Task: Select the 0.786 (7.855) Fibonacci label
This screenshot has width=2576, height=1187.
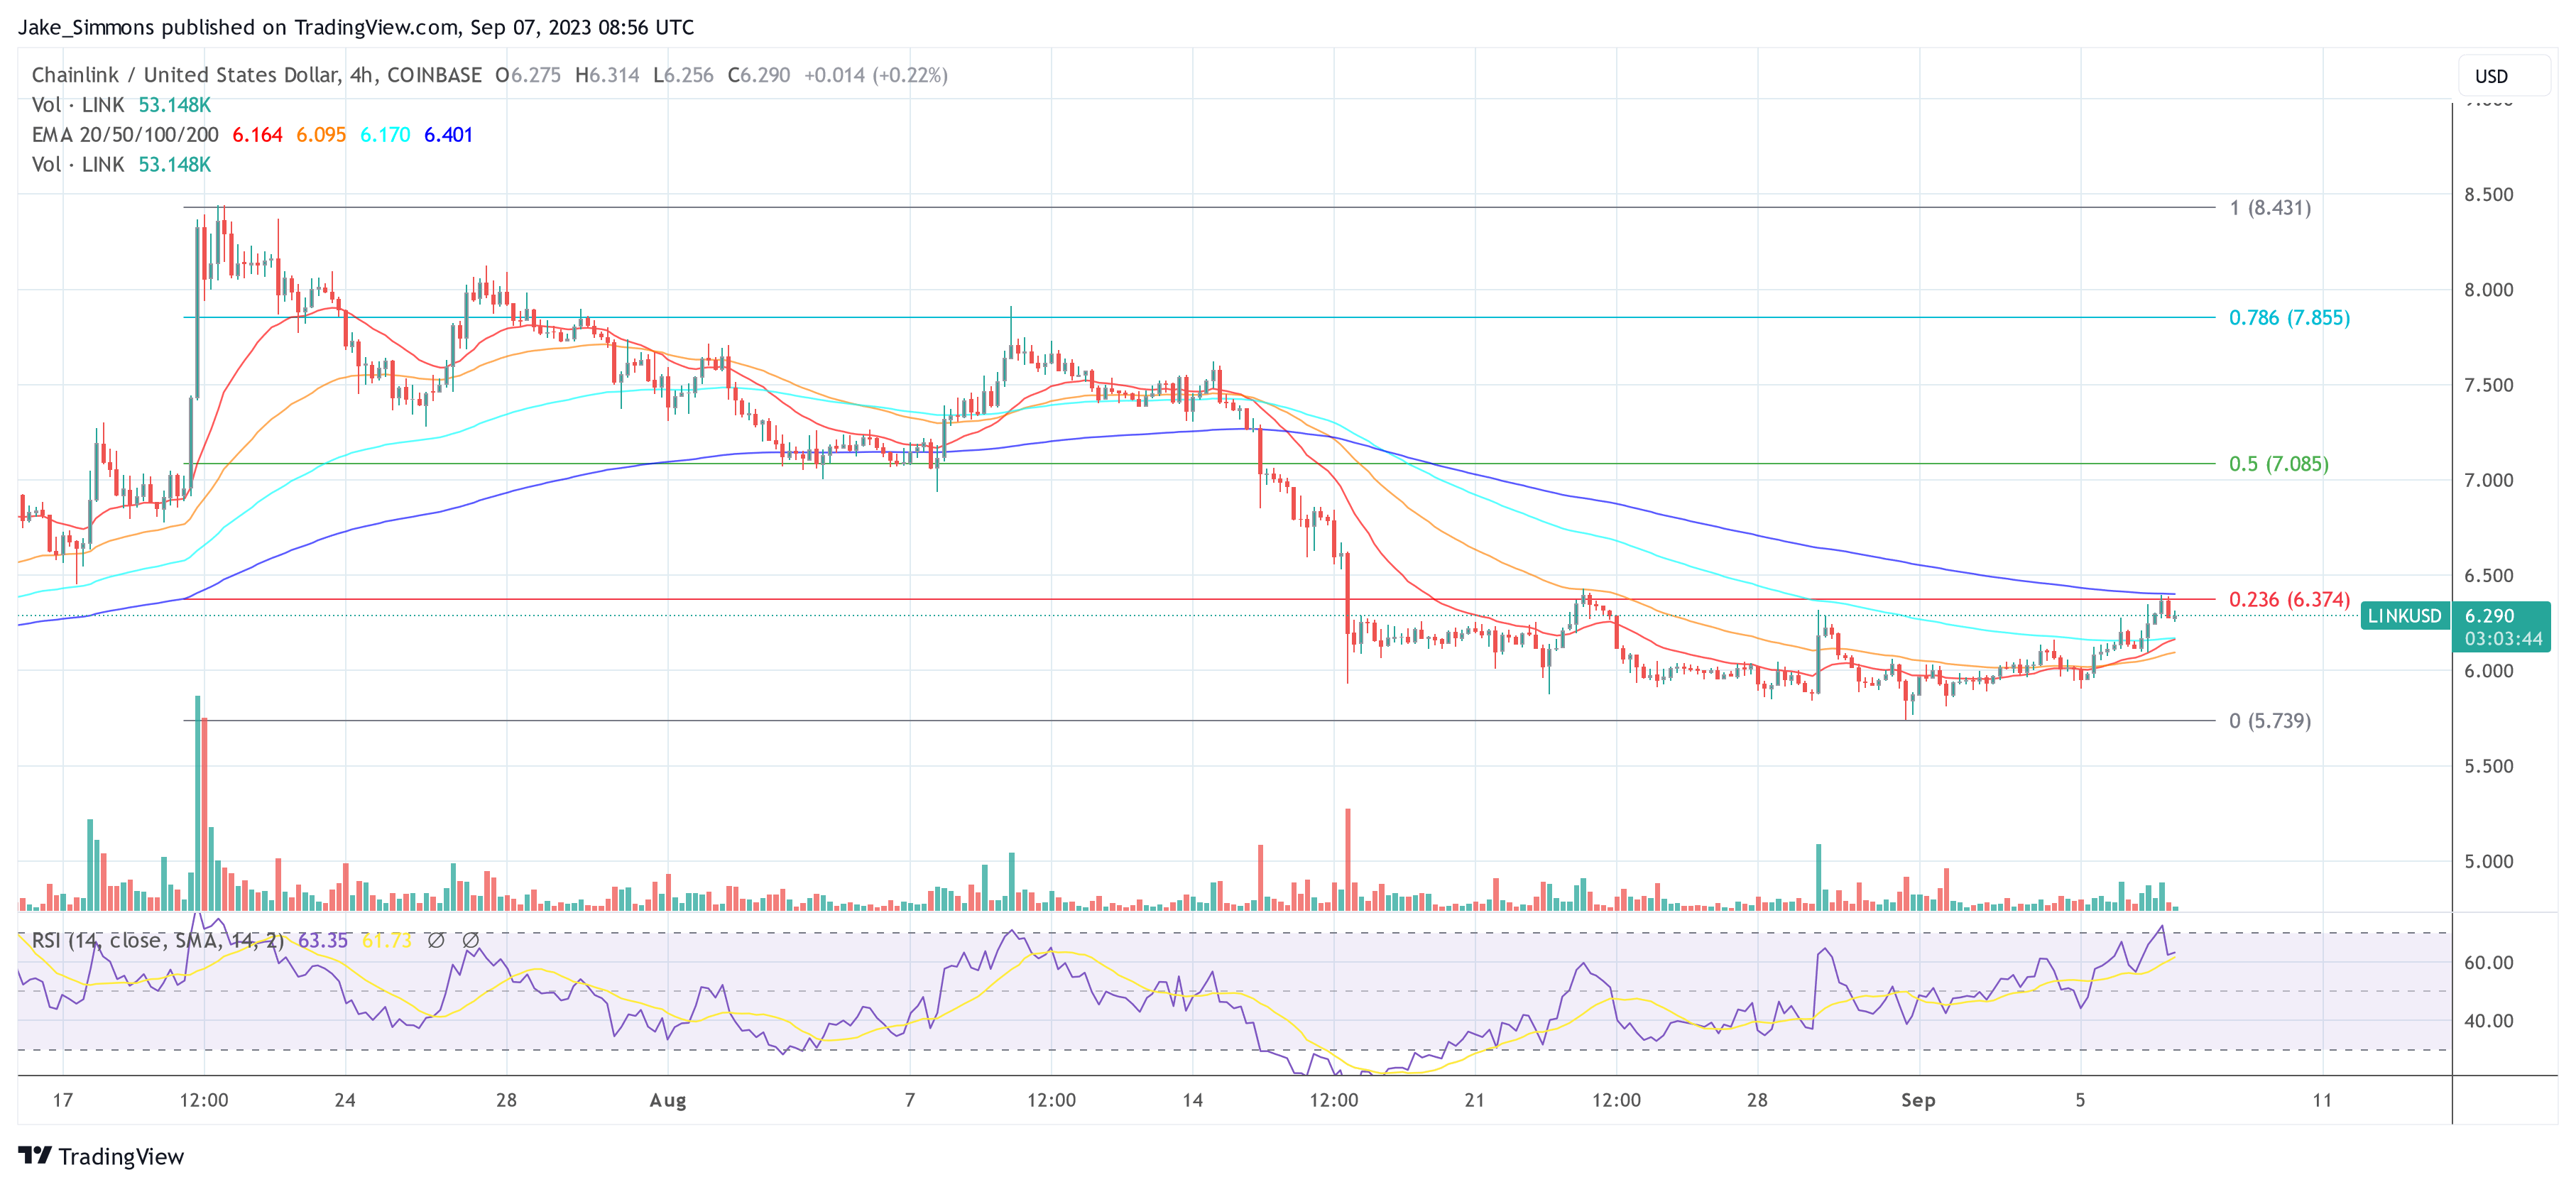Action: (x=2289, y=318)
